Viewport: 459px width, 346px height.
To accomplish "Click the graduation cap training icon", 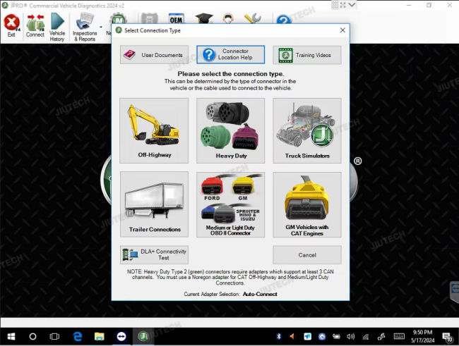I will tap(204, 19).
